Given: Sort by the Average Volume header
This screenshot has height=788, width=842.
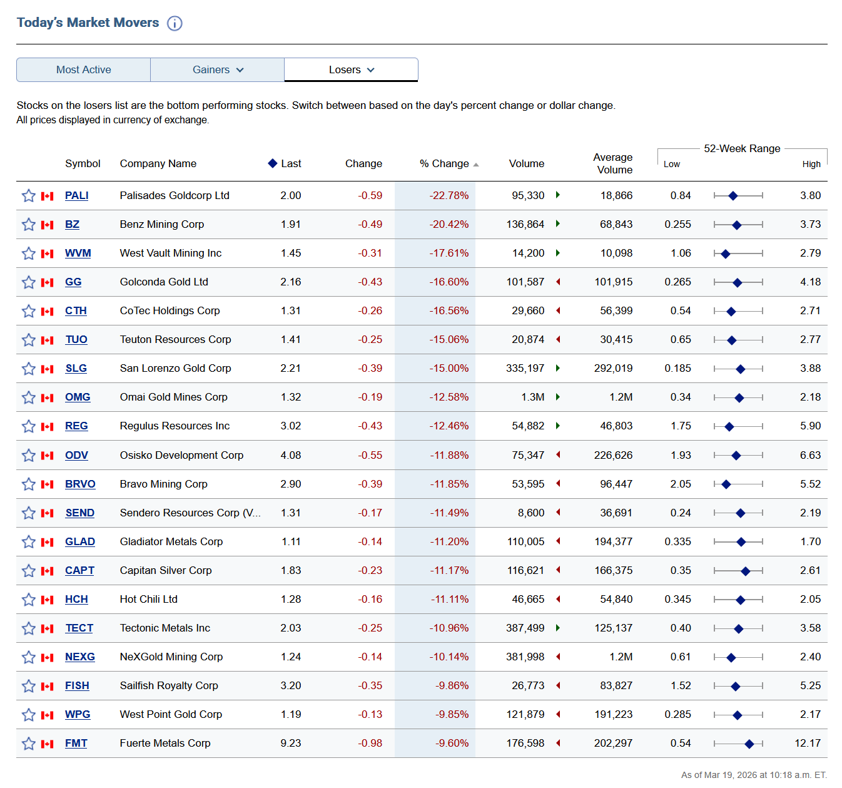Looking at the screenshot, I should (613, 163).
